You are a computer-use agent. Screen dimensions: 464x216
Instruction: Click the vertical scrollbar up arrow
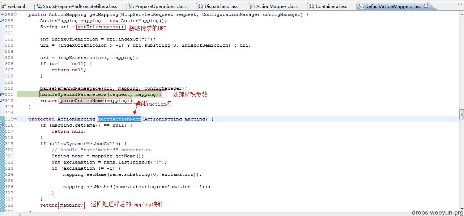click(461, 14)
